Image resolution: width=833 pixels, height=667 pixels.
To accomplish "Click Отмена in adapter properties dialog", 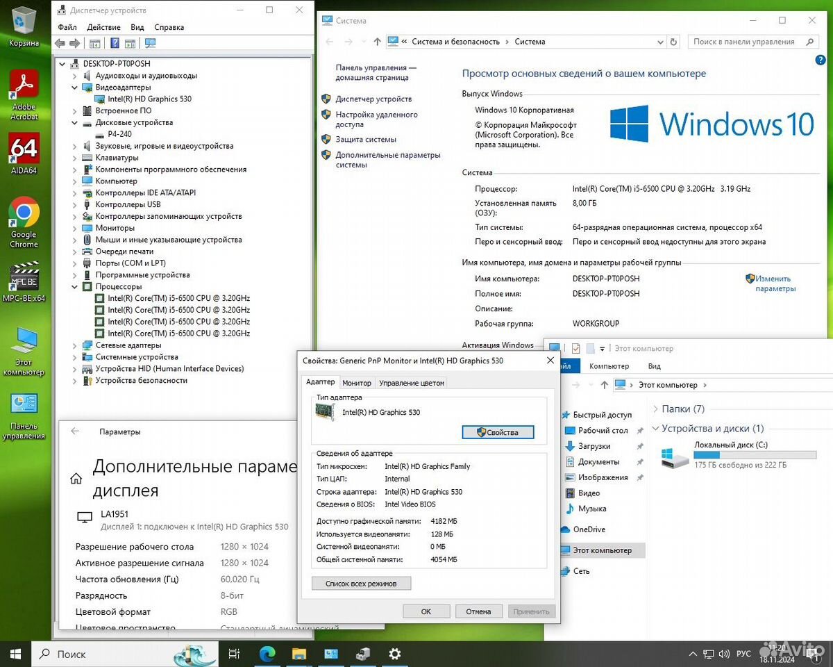I will point(478,611).
